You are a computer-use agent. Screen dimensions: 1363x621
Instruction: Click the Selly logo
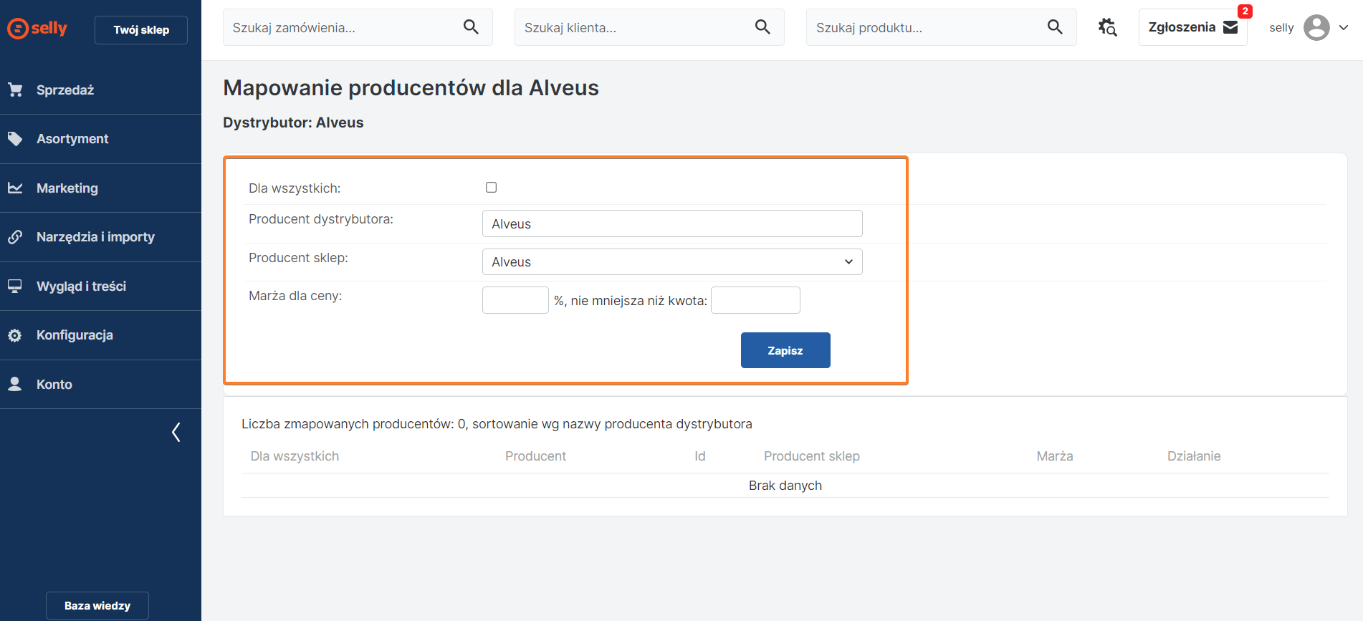37,29
